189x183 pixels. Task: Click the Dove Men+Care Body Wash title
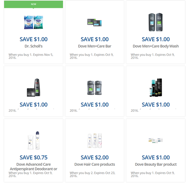(156, 46)
